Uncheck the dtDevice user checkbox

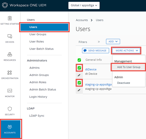click(79, 68)
